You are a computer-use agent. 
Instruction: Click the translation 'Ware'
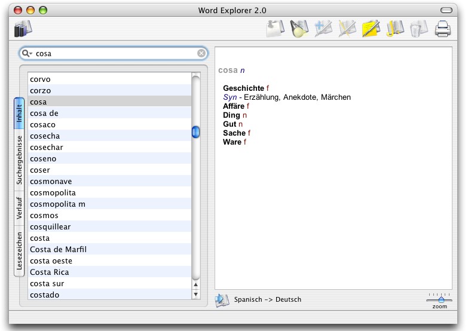(x=233, y=142)
